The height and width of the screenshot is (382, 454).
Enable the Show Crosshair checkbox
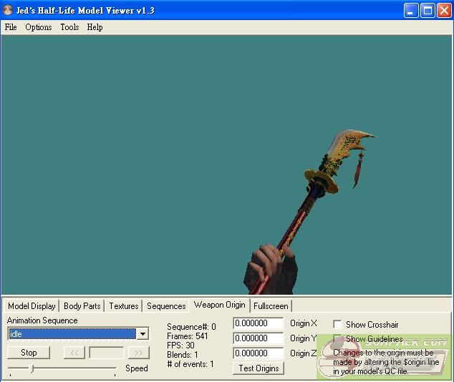pos(338,325)
